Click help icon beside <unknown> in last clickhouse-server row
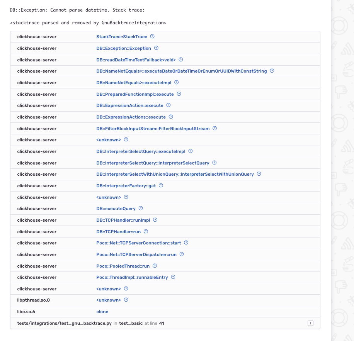 (126, 289)
